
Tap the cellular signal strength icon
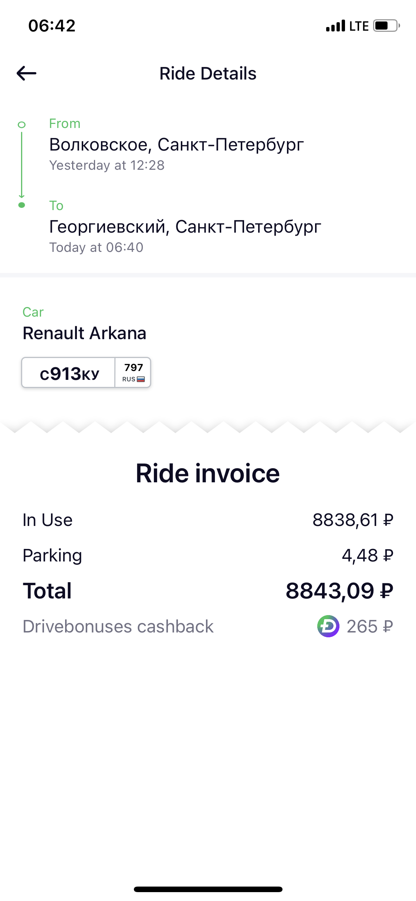click(335, 26)
